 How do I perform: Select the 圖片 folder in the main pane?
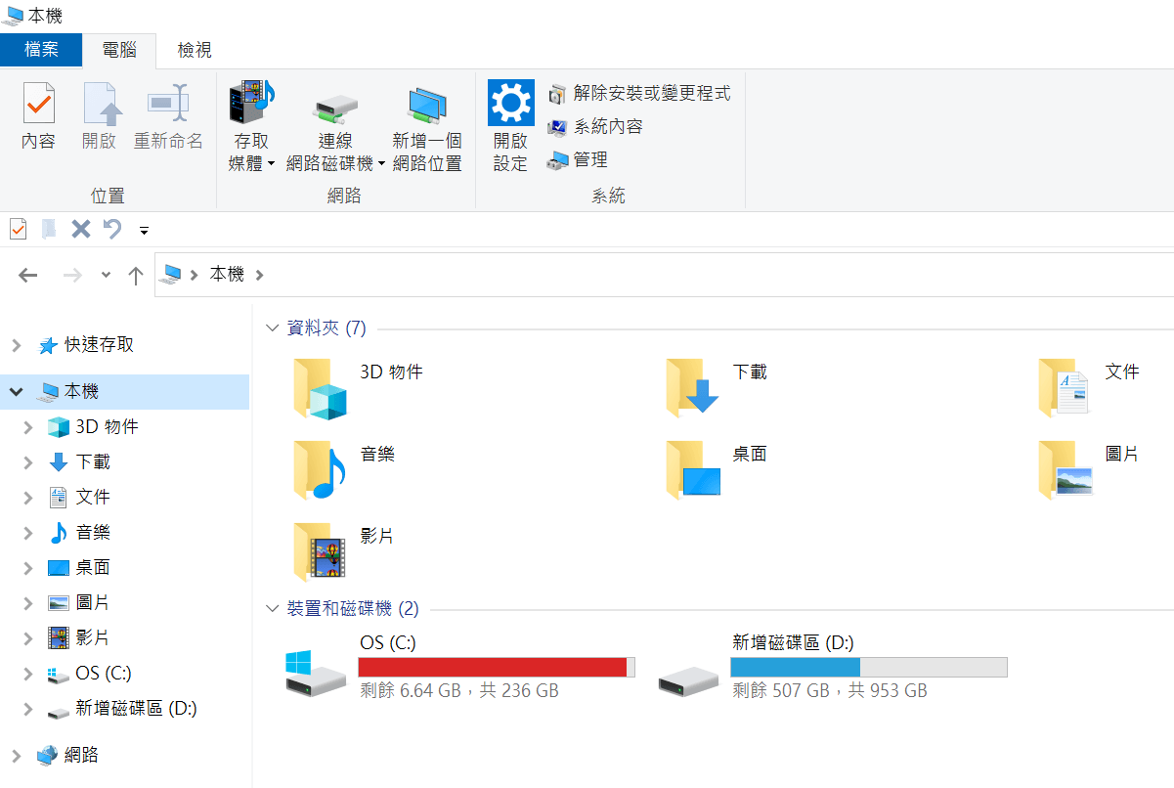pyautogui.click(x=1065, y=470)
